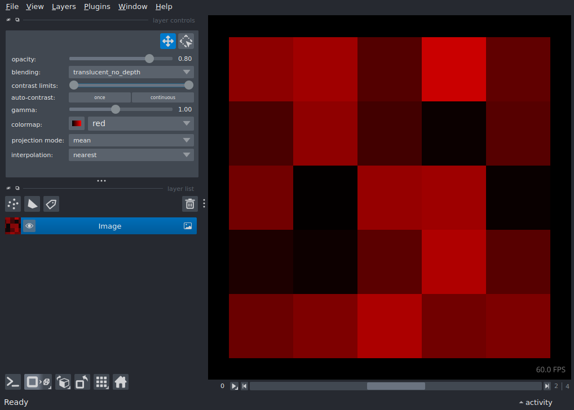Activate the pan/zoom mode
The height and width of the screenshot is (410, 574).
point(167,41)
